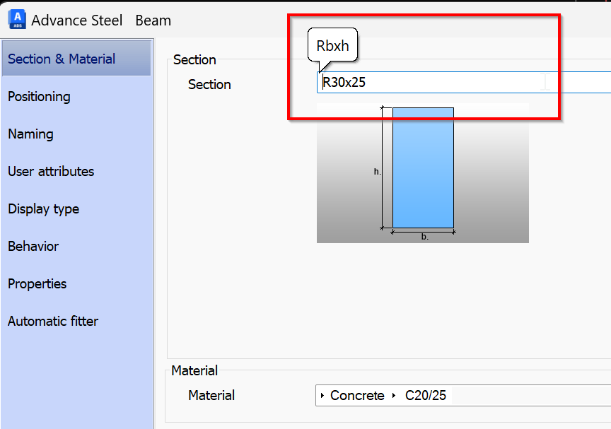The width and height of the screenshot is (611, 429).
Task: Open the Positioning page
Action: (x=40, y=97)
